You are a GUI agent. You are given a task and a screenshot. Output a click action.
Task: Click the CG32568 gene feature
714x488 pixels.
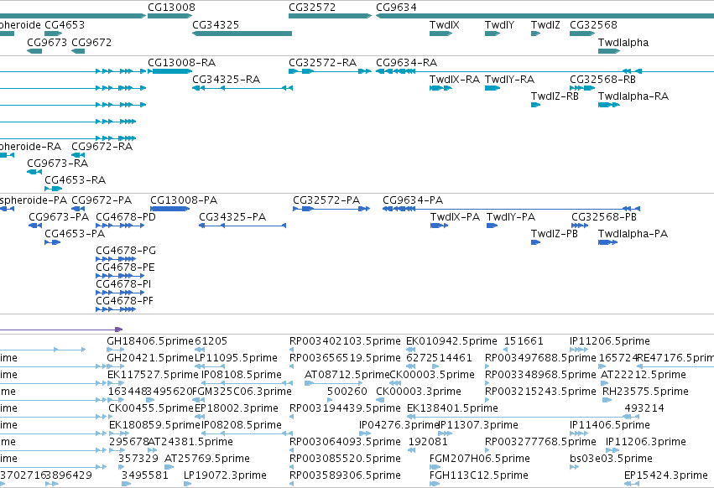pyautogui.click(x=582, y=34)
